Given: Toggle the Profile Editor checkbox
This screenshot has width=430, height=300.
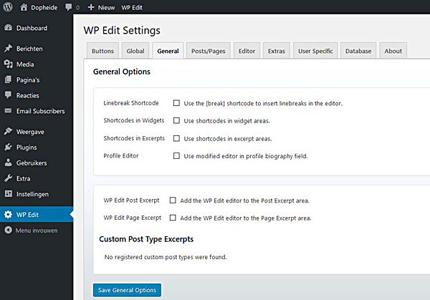Looking at the screenshot, I should 176,156.
